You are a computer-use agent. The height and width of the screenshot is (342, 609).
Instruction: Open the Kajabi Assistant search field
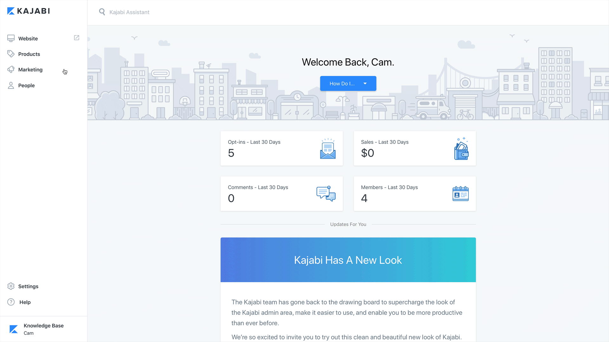point(129,12)
